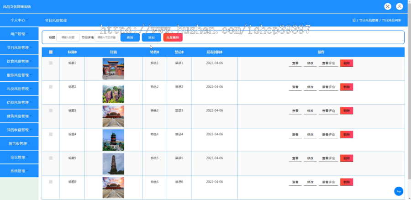Image resolution: width=411 pixels, height=200 pixels.
Task: Toggle the select-all checkbox in table header
Action: tap(51, 52)
